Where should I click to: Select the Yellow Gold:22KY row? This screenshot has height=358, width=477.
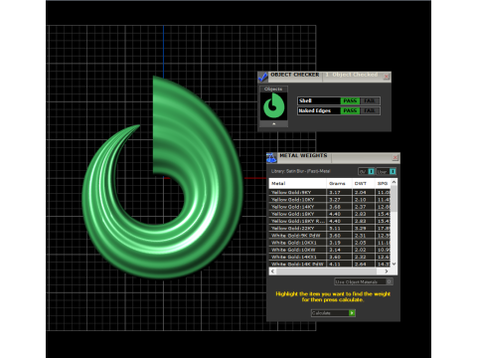330,228
